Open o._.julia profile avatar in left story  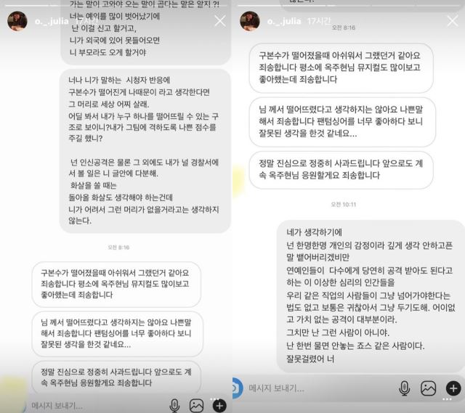click(x=17, y=21)
